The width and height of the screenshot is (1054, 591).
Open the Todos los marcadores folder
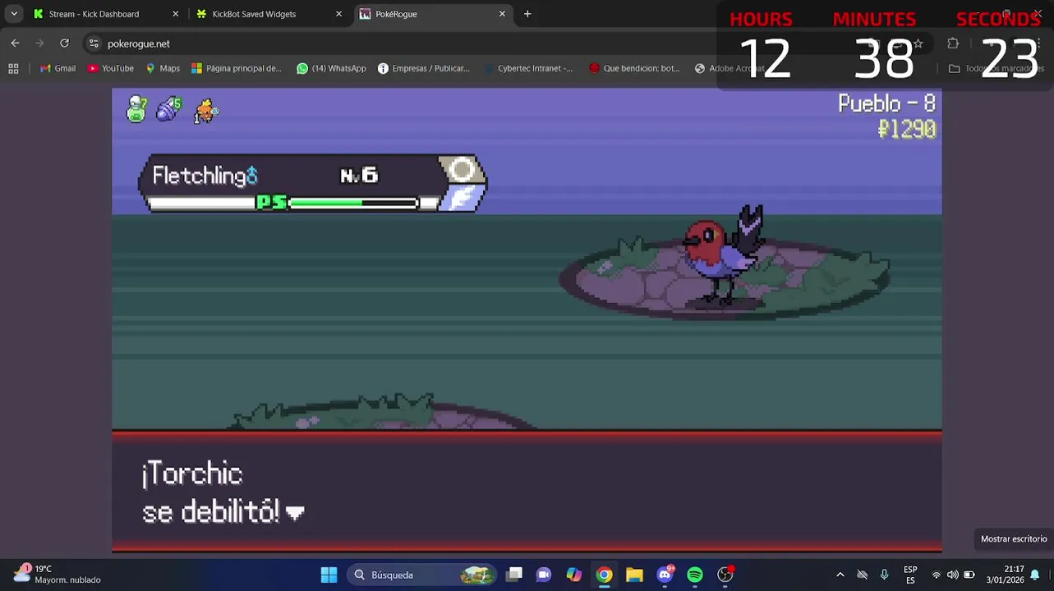(996, 68)
